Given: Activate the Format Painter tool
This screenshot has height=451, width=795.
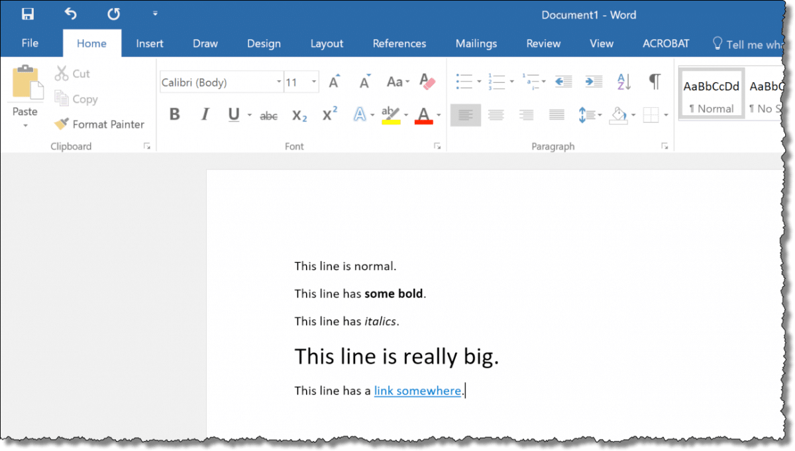Looking at the screenshot, I should coord(99,124).
